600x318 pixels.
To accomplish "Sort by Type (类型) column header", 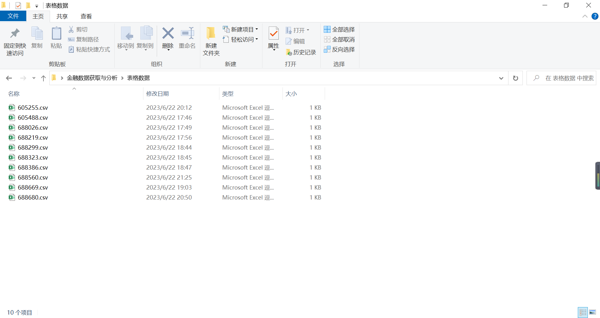I will (228, 94).
